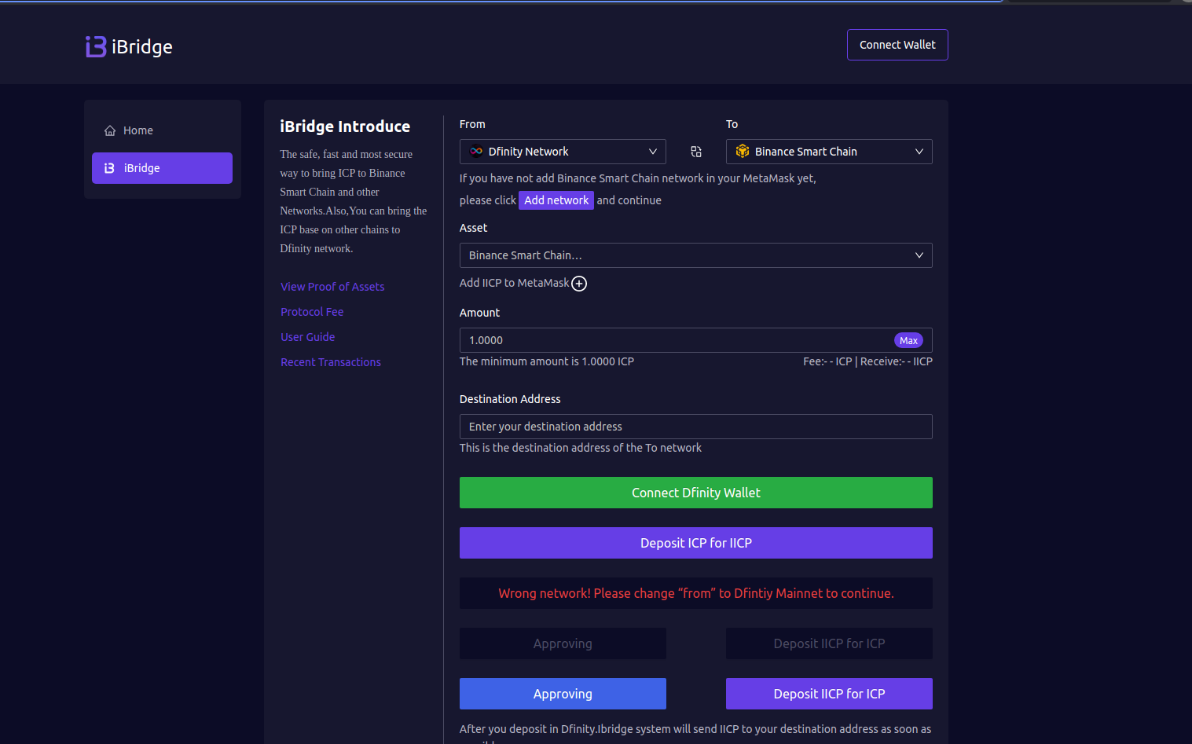Screen dimensions: 1192x744
Task: Open the To network dropdown
Action: 829,152
